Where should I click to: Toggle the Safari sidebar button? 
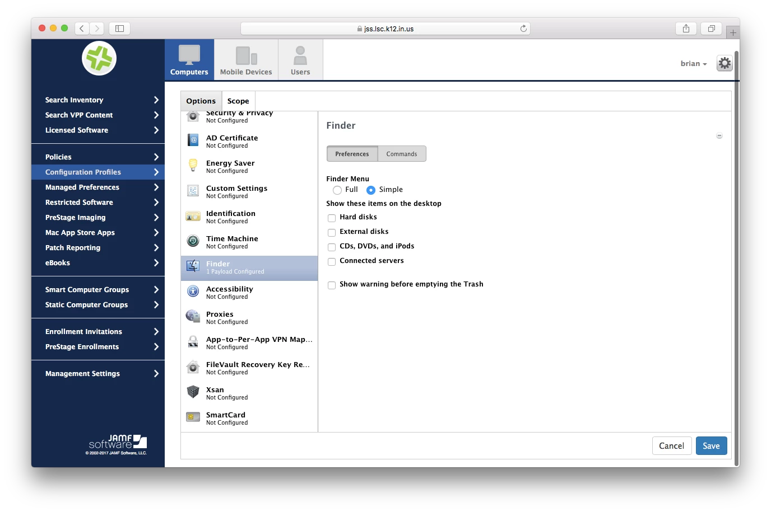click(x=119, y=29)
